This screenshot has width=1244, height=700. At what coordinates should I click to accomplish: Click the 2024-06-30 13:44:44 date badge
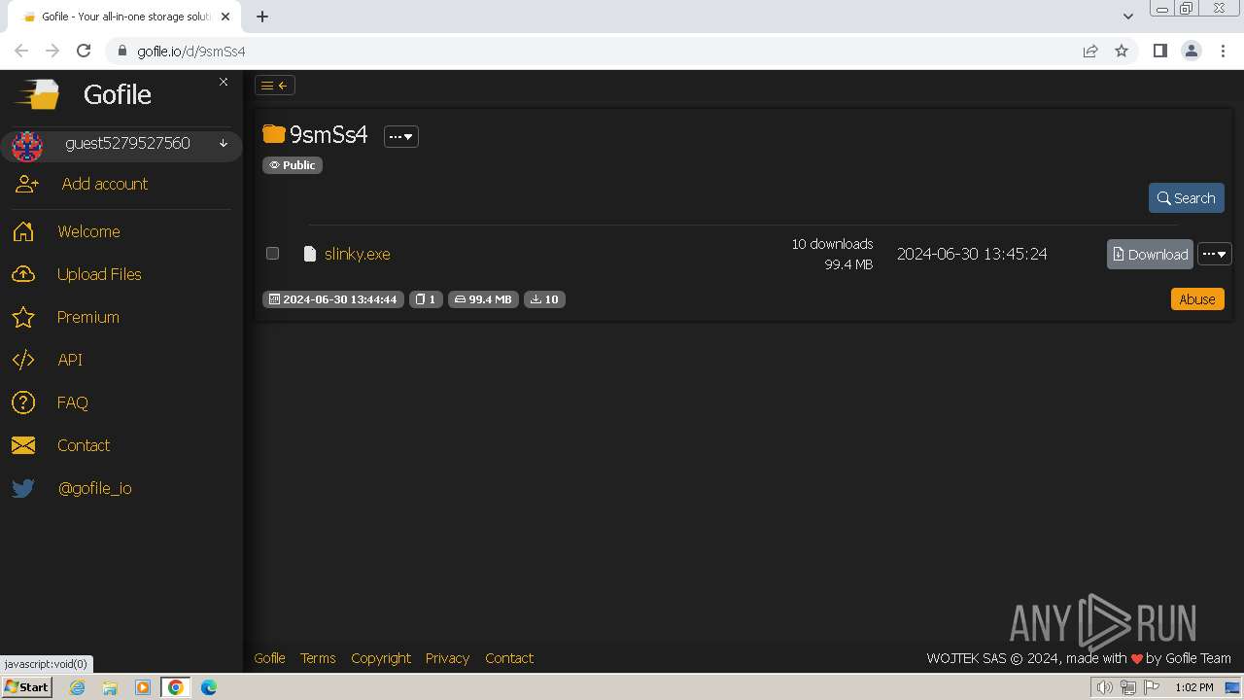[332, 299]
